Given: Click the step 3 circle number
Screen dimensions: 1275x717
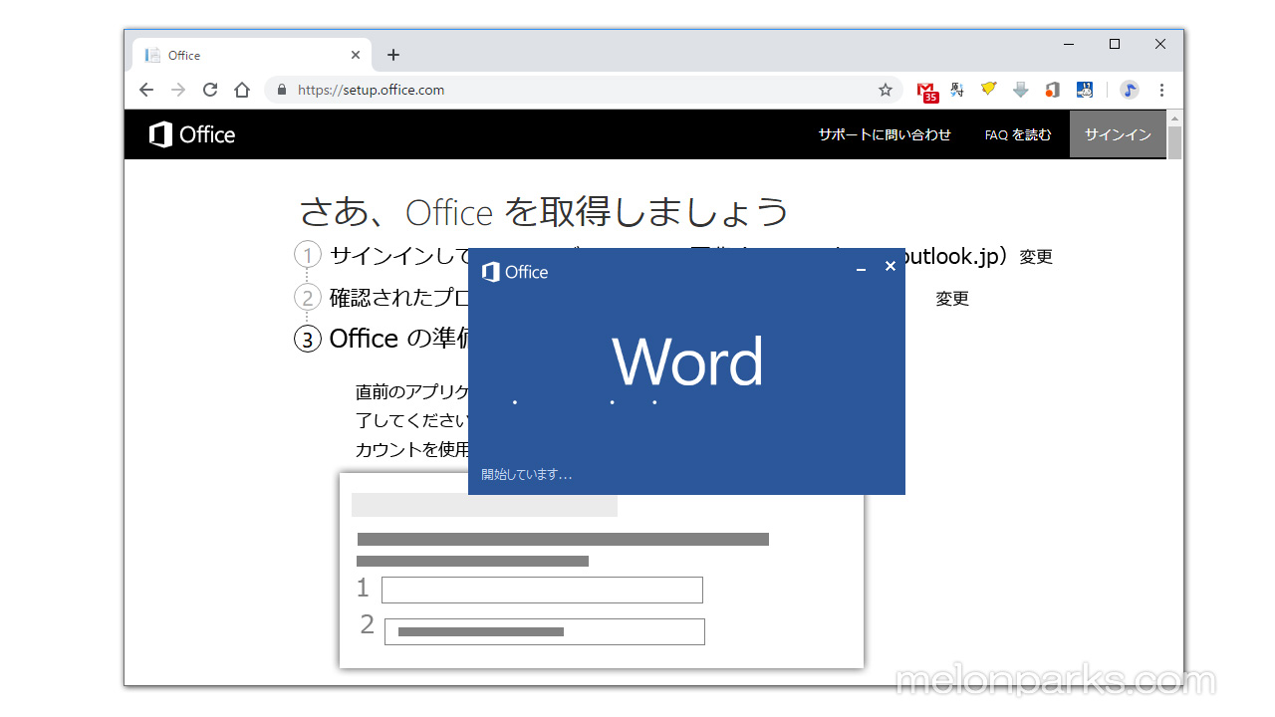Looking at the screenshot, I should [x=308, y=339].
